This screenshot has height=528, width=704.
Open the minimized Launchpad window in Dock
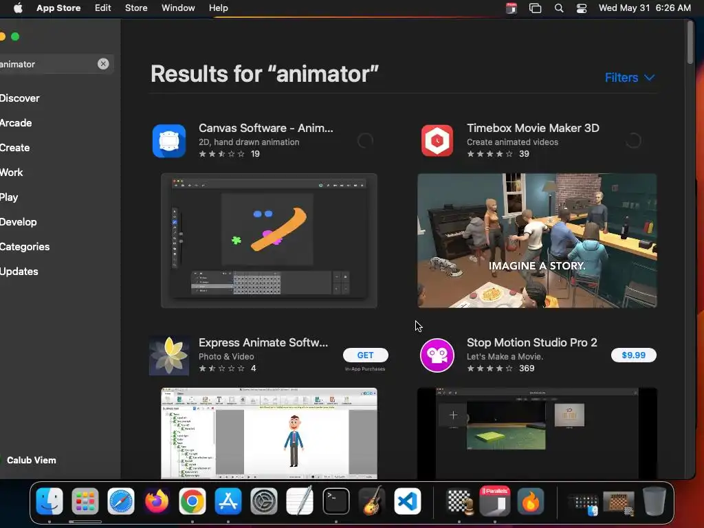[584, 504]
